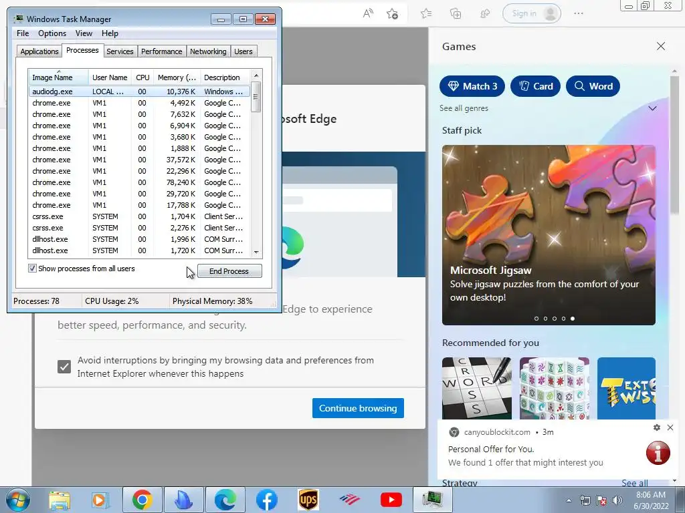Click See all link next to Strategy

(x=635, y=483)
